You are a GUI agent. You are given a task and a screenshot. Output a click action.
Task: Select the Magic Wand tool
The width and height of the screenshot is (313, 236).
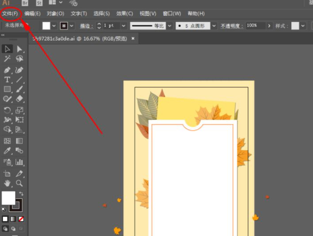click(x=7, y=59)
